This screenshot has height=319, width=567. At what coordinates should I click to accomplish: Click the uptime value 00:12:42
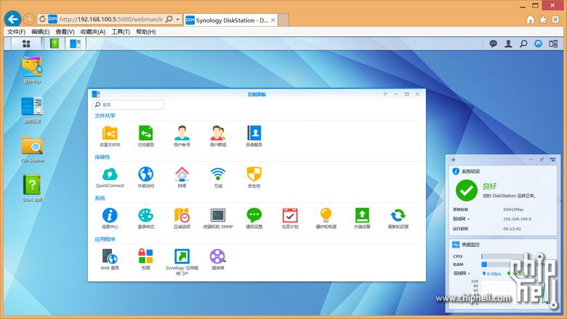[x=512, y=229]
